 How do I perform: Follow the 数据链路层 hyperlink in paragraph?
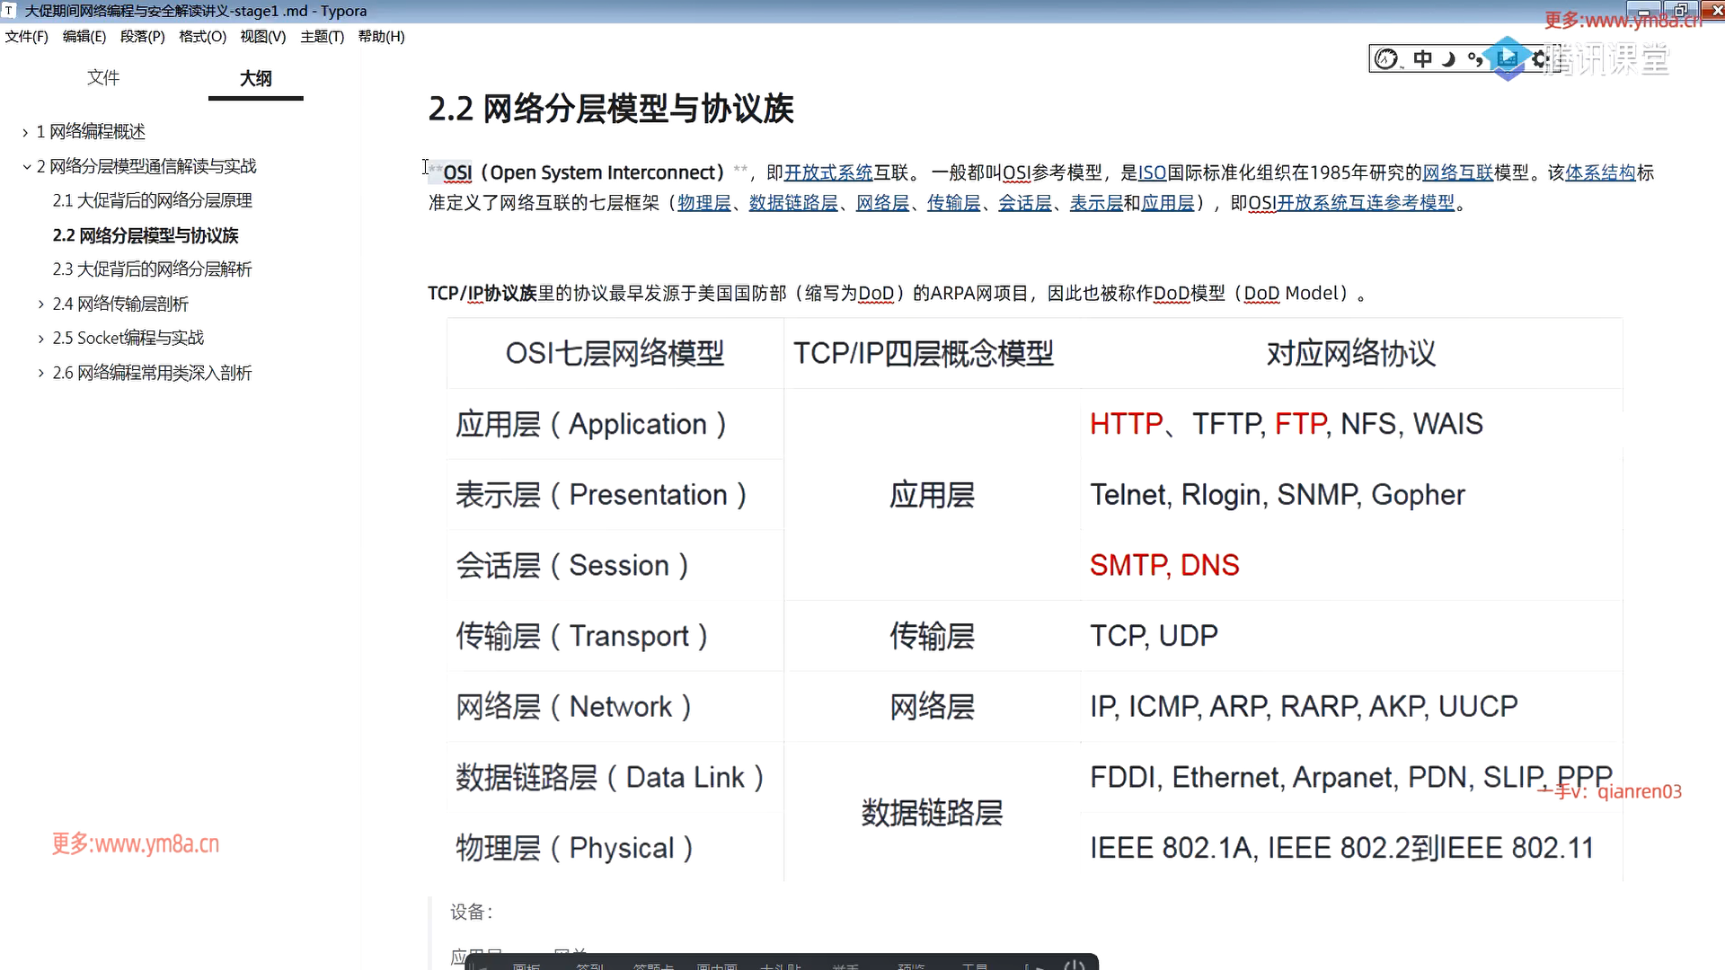(792, 203)
